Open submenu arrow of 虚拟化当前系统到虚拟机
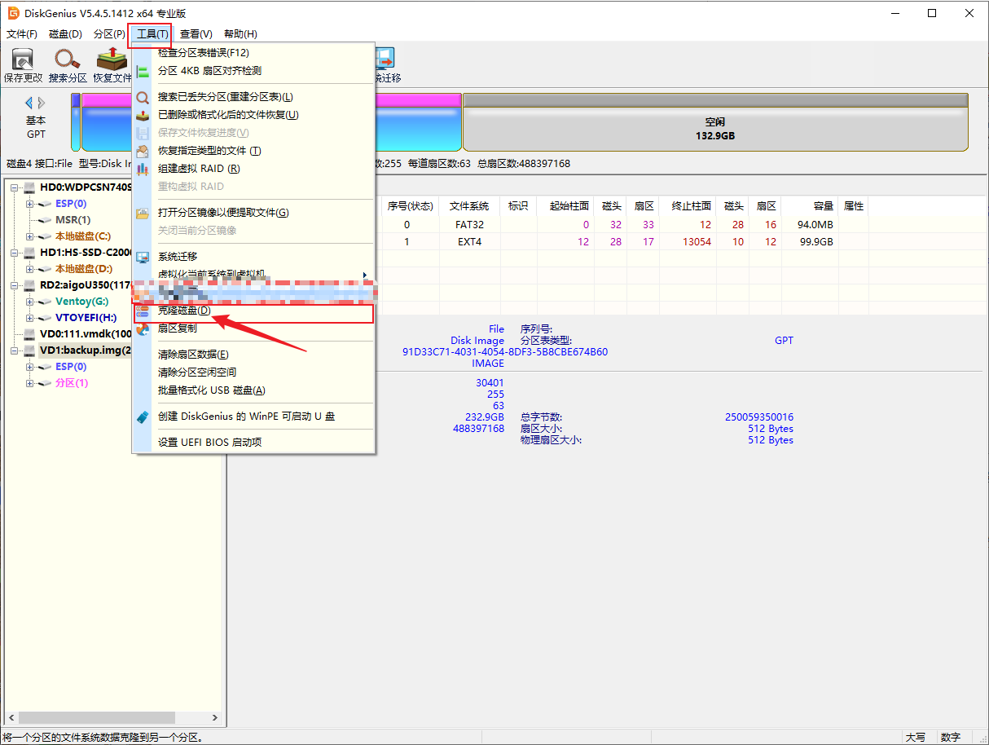The width and height of the screenshot is (989, 745). (365, 275)
